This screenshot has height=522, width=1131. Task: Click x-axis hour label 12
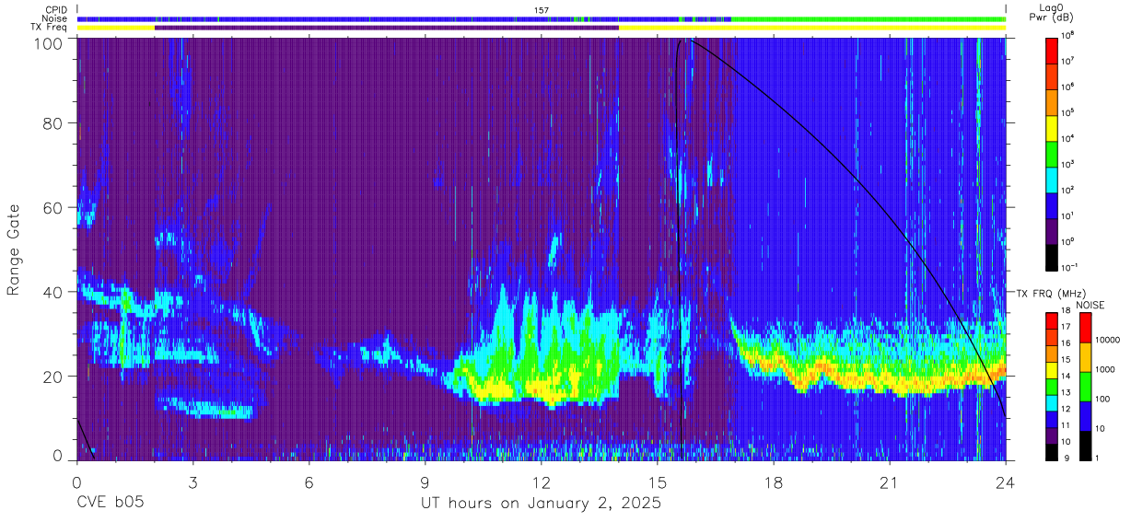pos(541,482)
